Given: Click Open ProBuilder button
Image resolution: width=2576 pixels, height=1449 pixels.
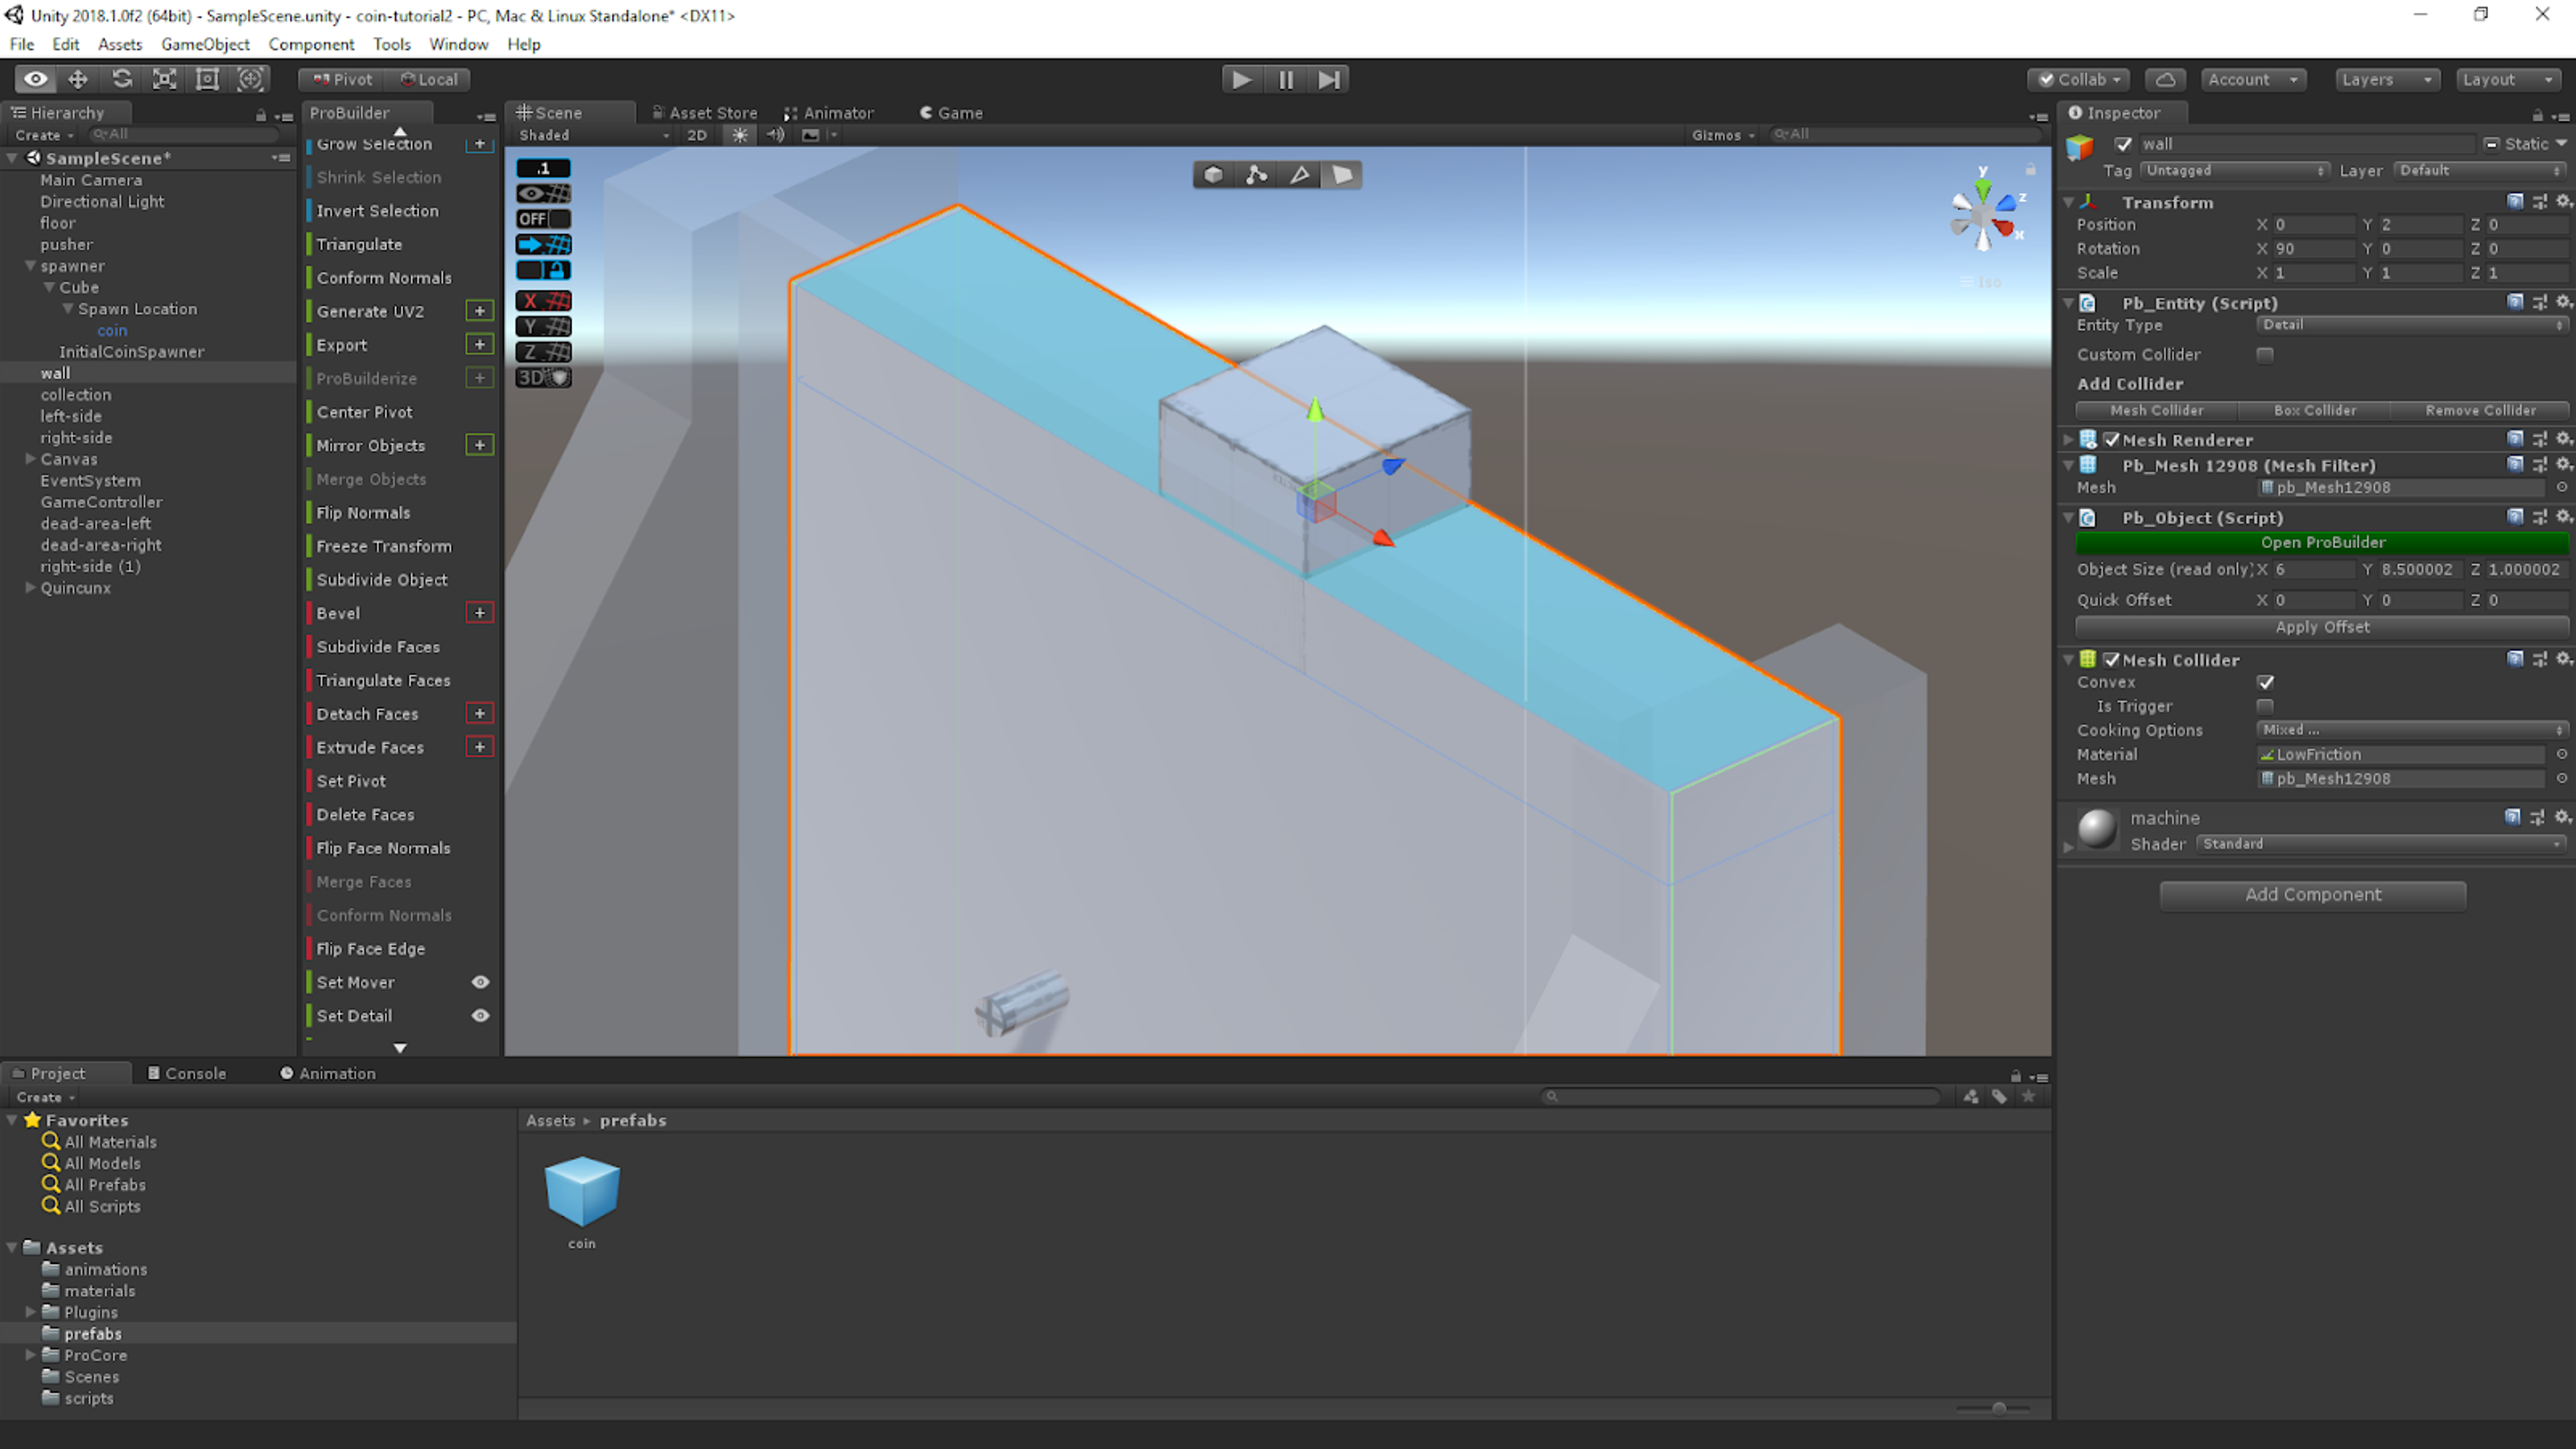Looking at the screenshot, I should click(2322, 542).
